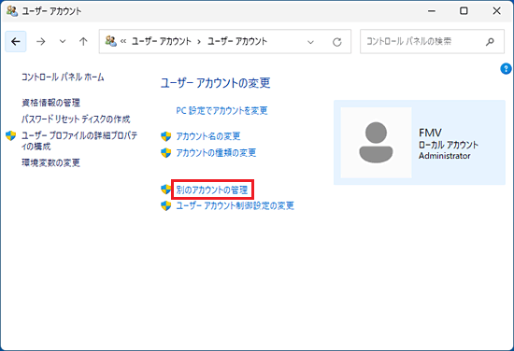Go forward using the forward arrow
The image size is (514, 351).
[40, 42]
